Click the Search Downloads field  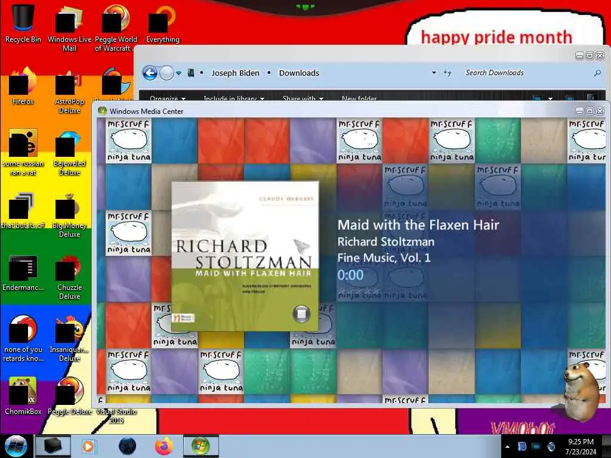tap(527, 73)
